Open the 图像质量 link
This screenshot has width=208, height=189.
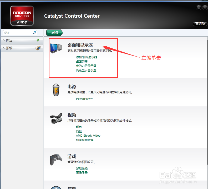pos(82,173)
